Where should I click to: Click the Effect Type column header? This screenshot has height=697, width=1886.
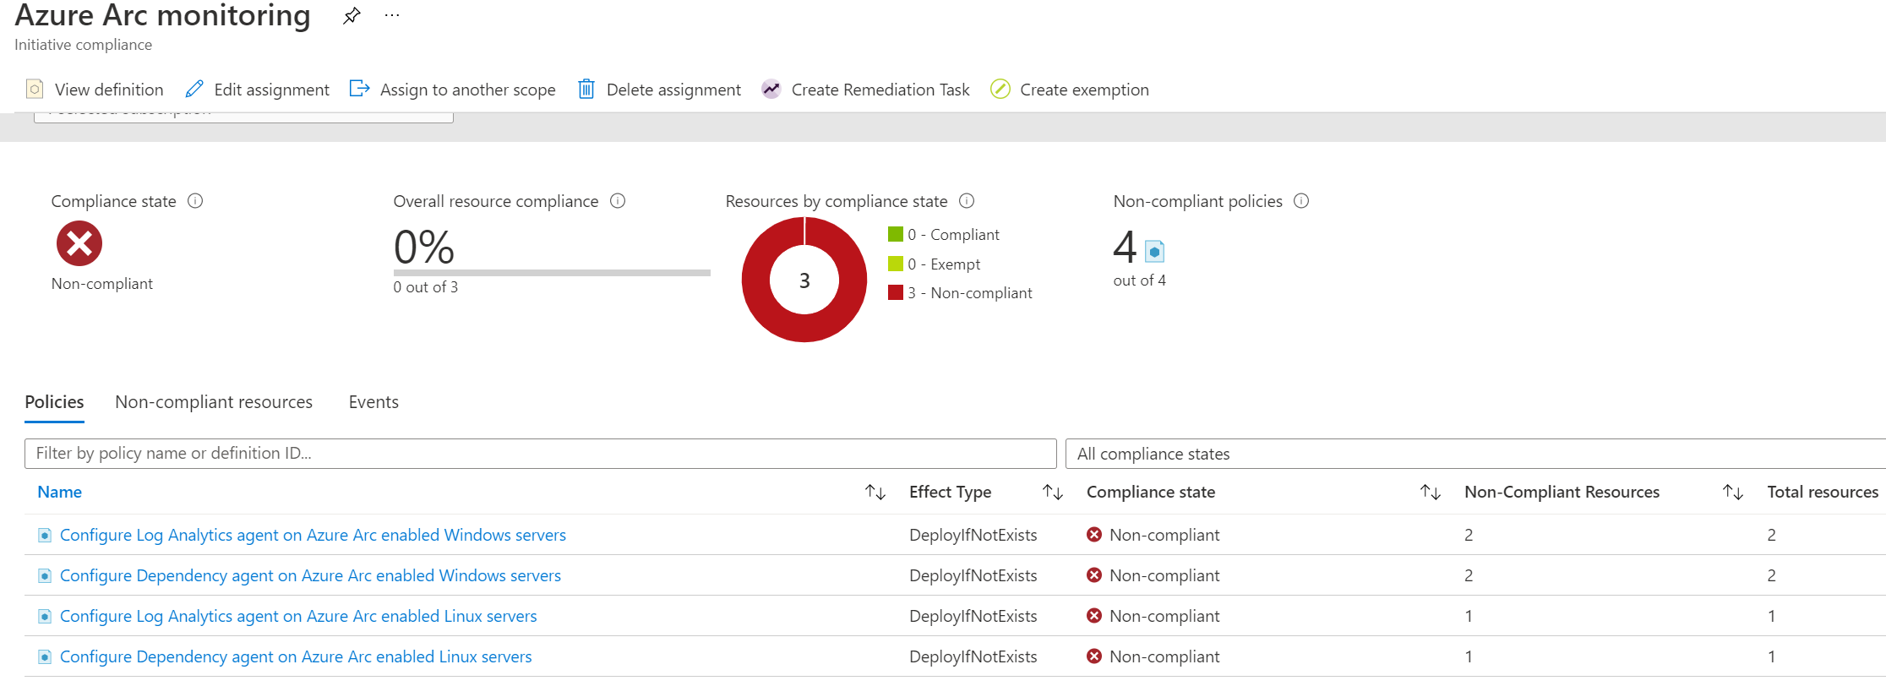click(x=950, y=492)
